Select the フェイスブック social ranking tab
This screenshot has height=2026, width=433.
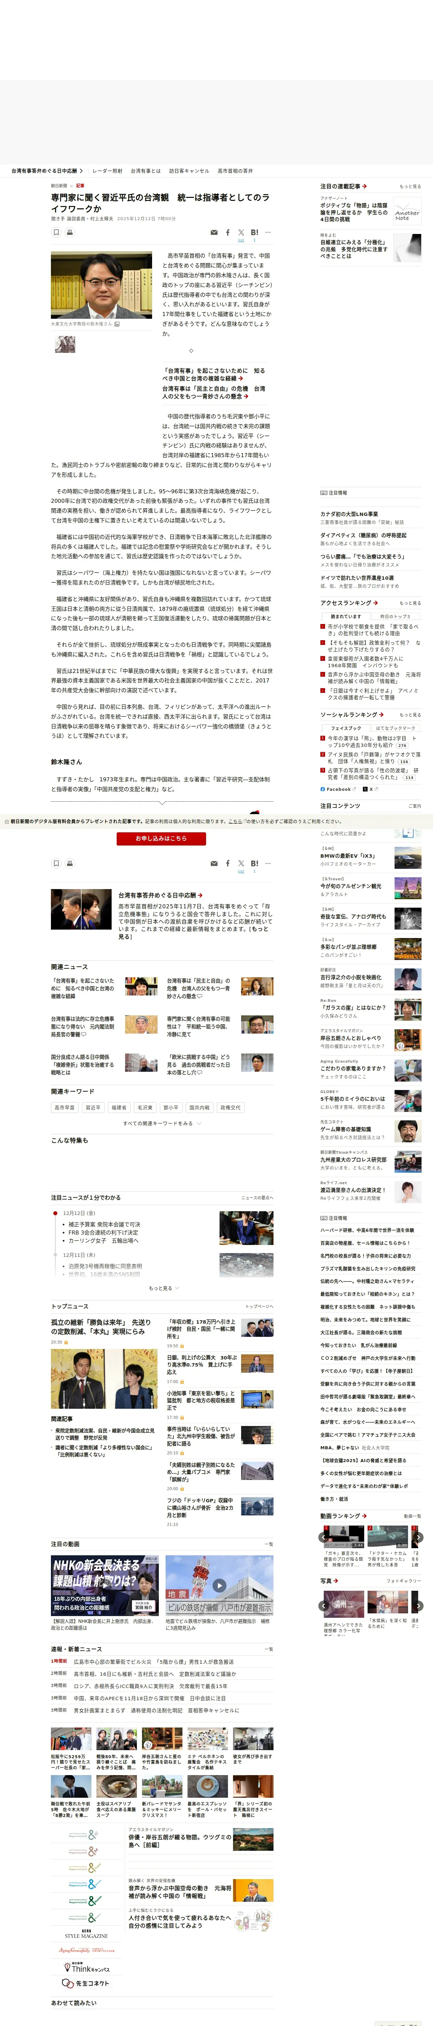coord(346,728)
